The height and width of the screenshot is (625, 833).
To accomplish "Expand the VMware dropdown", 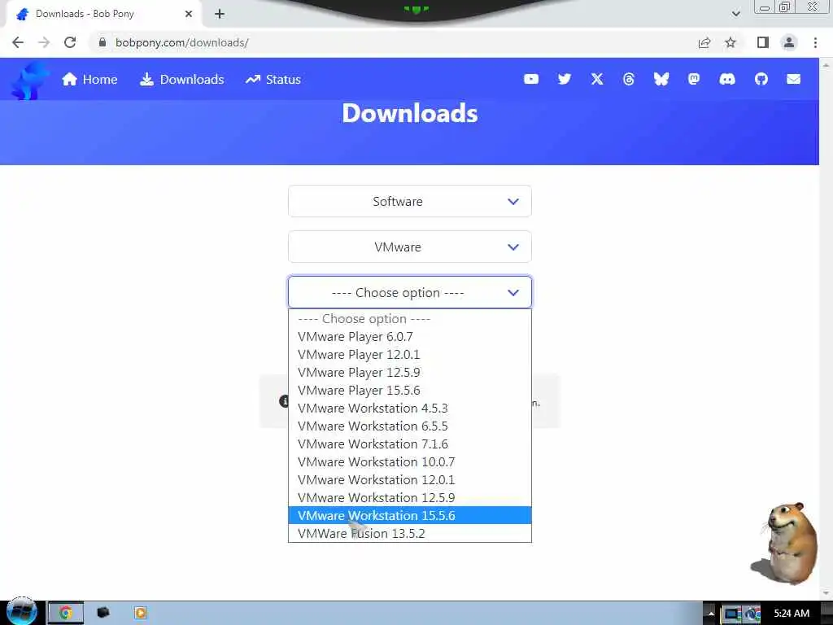I will [410, 247].
